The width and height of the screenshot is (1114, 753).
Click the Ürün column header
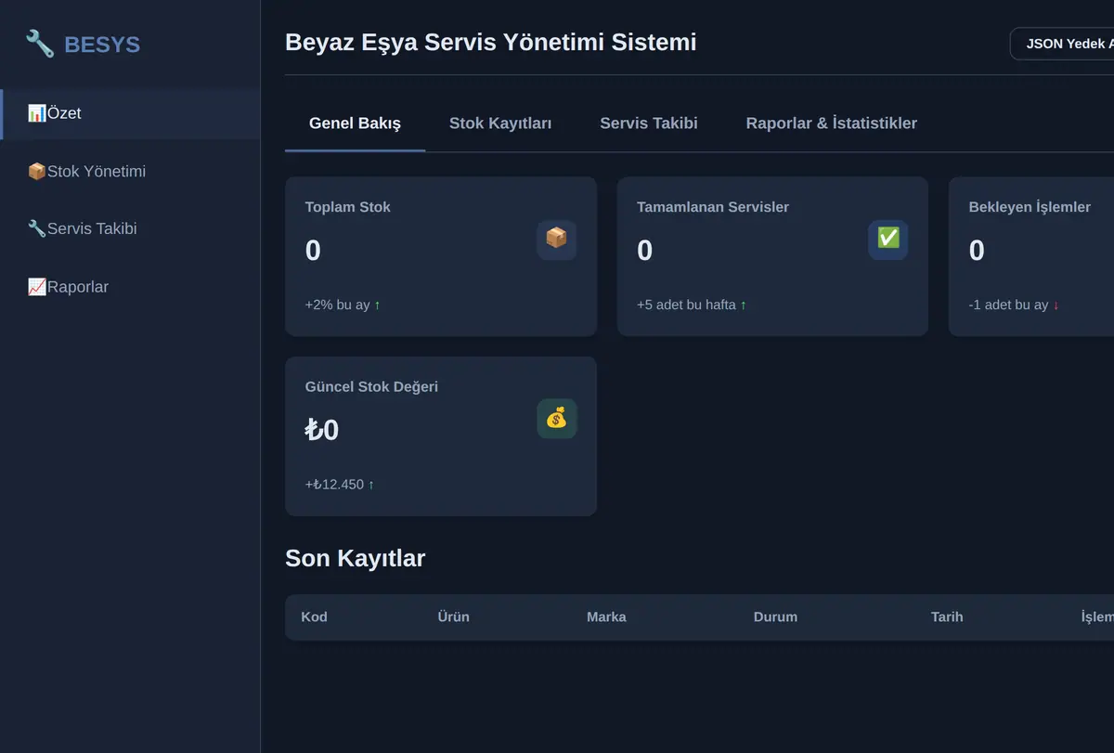pyautogui.click(x=454, y=617)
